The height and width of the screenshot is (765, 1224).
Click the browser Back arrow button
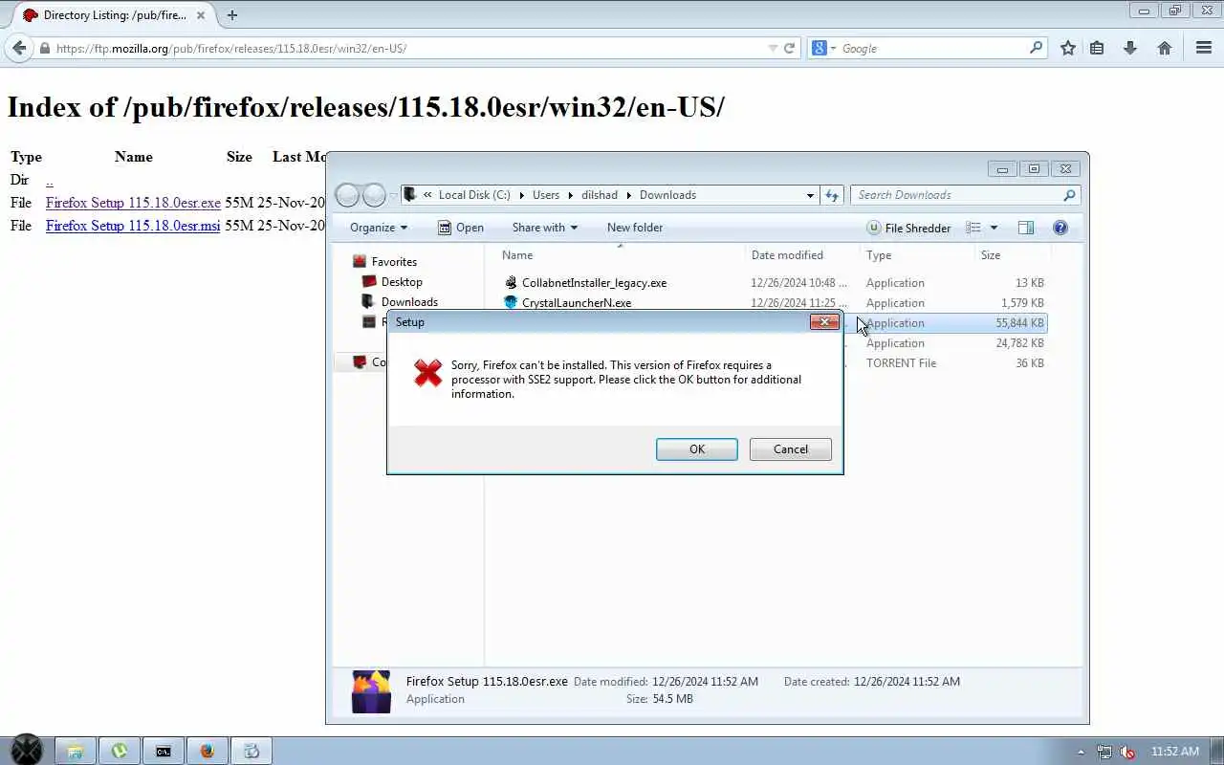click(x=19, y=48)
